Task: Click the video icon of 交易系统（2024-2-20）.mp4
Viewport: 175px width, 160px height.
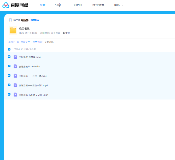Action: (15, 95)
